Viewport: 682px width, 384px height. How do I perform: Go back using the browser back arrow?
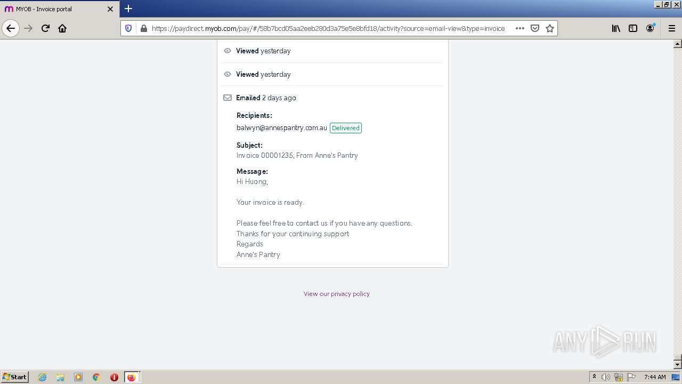coord(11,28)
